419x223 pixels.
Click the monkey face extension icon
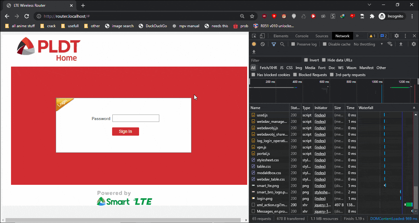(284, 16)
